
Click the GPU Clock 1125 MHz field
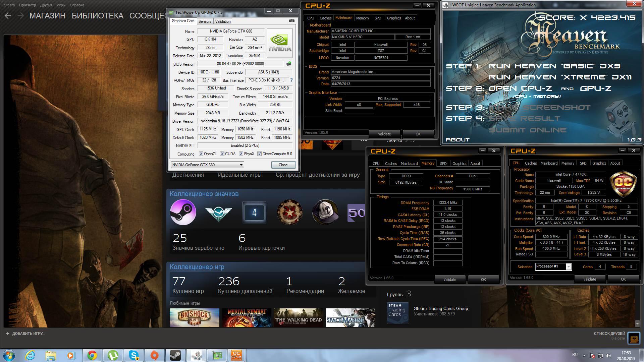tap(208, 129)
